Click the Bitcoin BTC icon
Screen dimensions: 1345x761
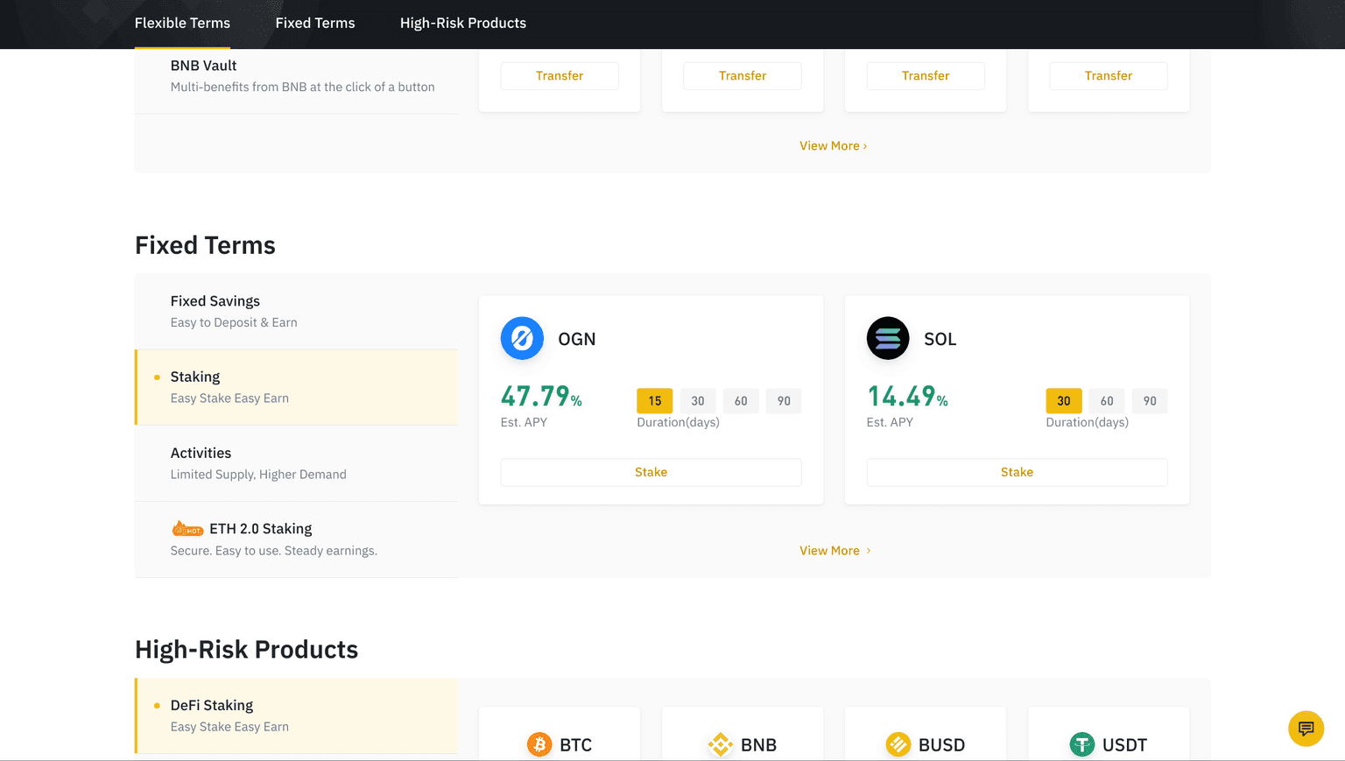pos(539,744)
